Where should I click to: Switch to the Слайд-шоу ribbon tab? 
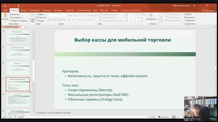pos(70,11)
